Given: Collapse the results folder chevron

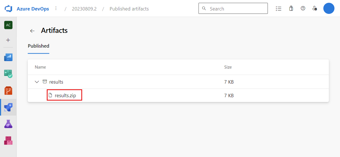Looking at the screenshot, I should click(x=37, y=82).
